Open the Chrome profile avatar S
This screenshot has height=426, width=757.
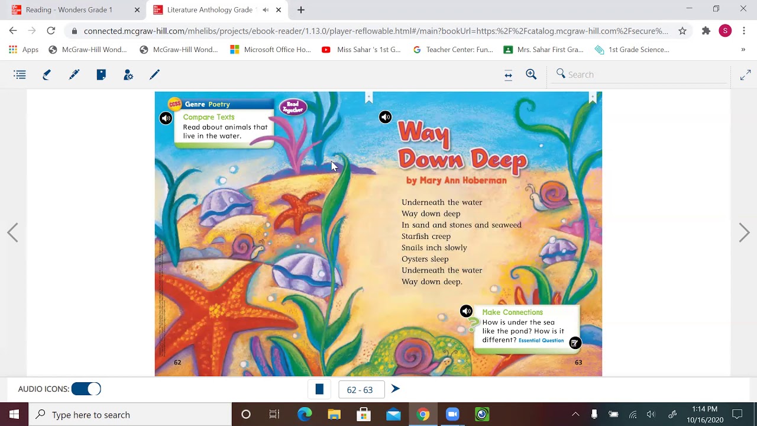tap(725, 31)
